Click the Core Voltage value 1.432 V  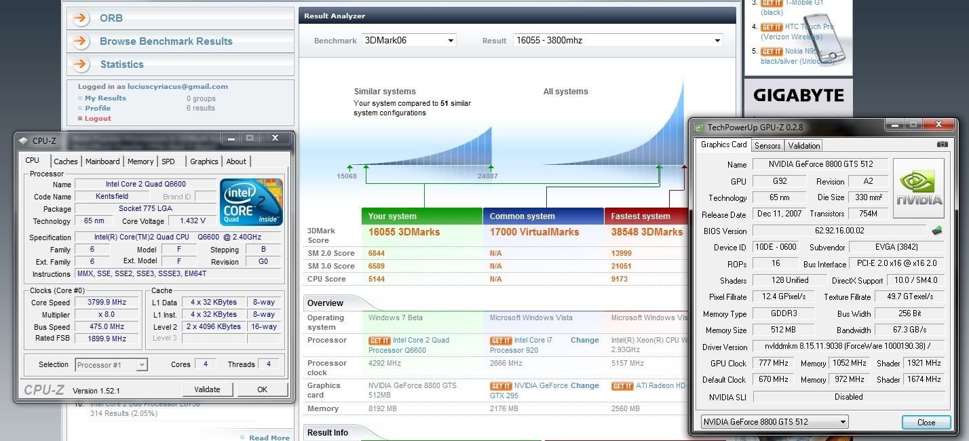tap(193, 221)
